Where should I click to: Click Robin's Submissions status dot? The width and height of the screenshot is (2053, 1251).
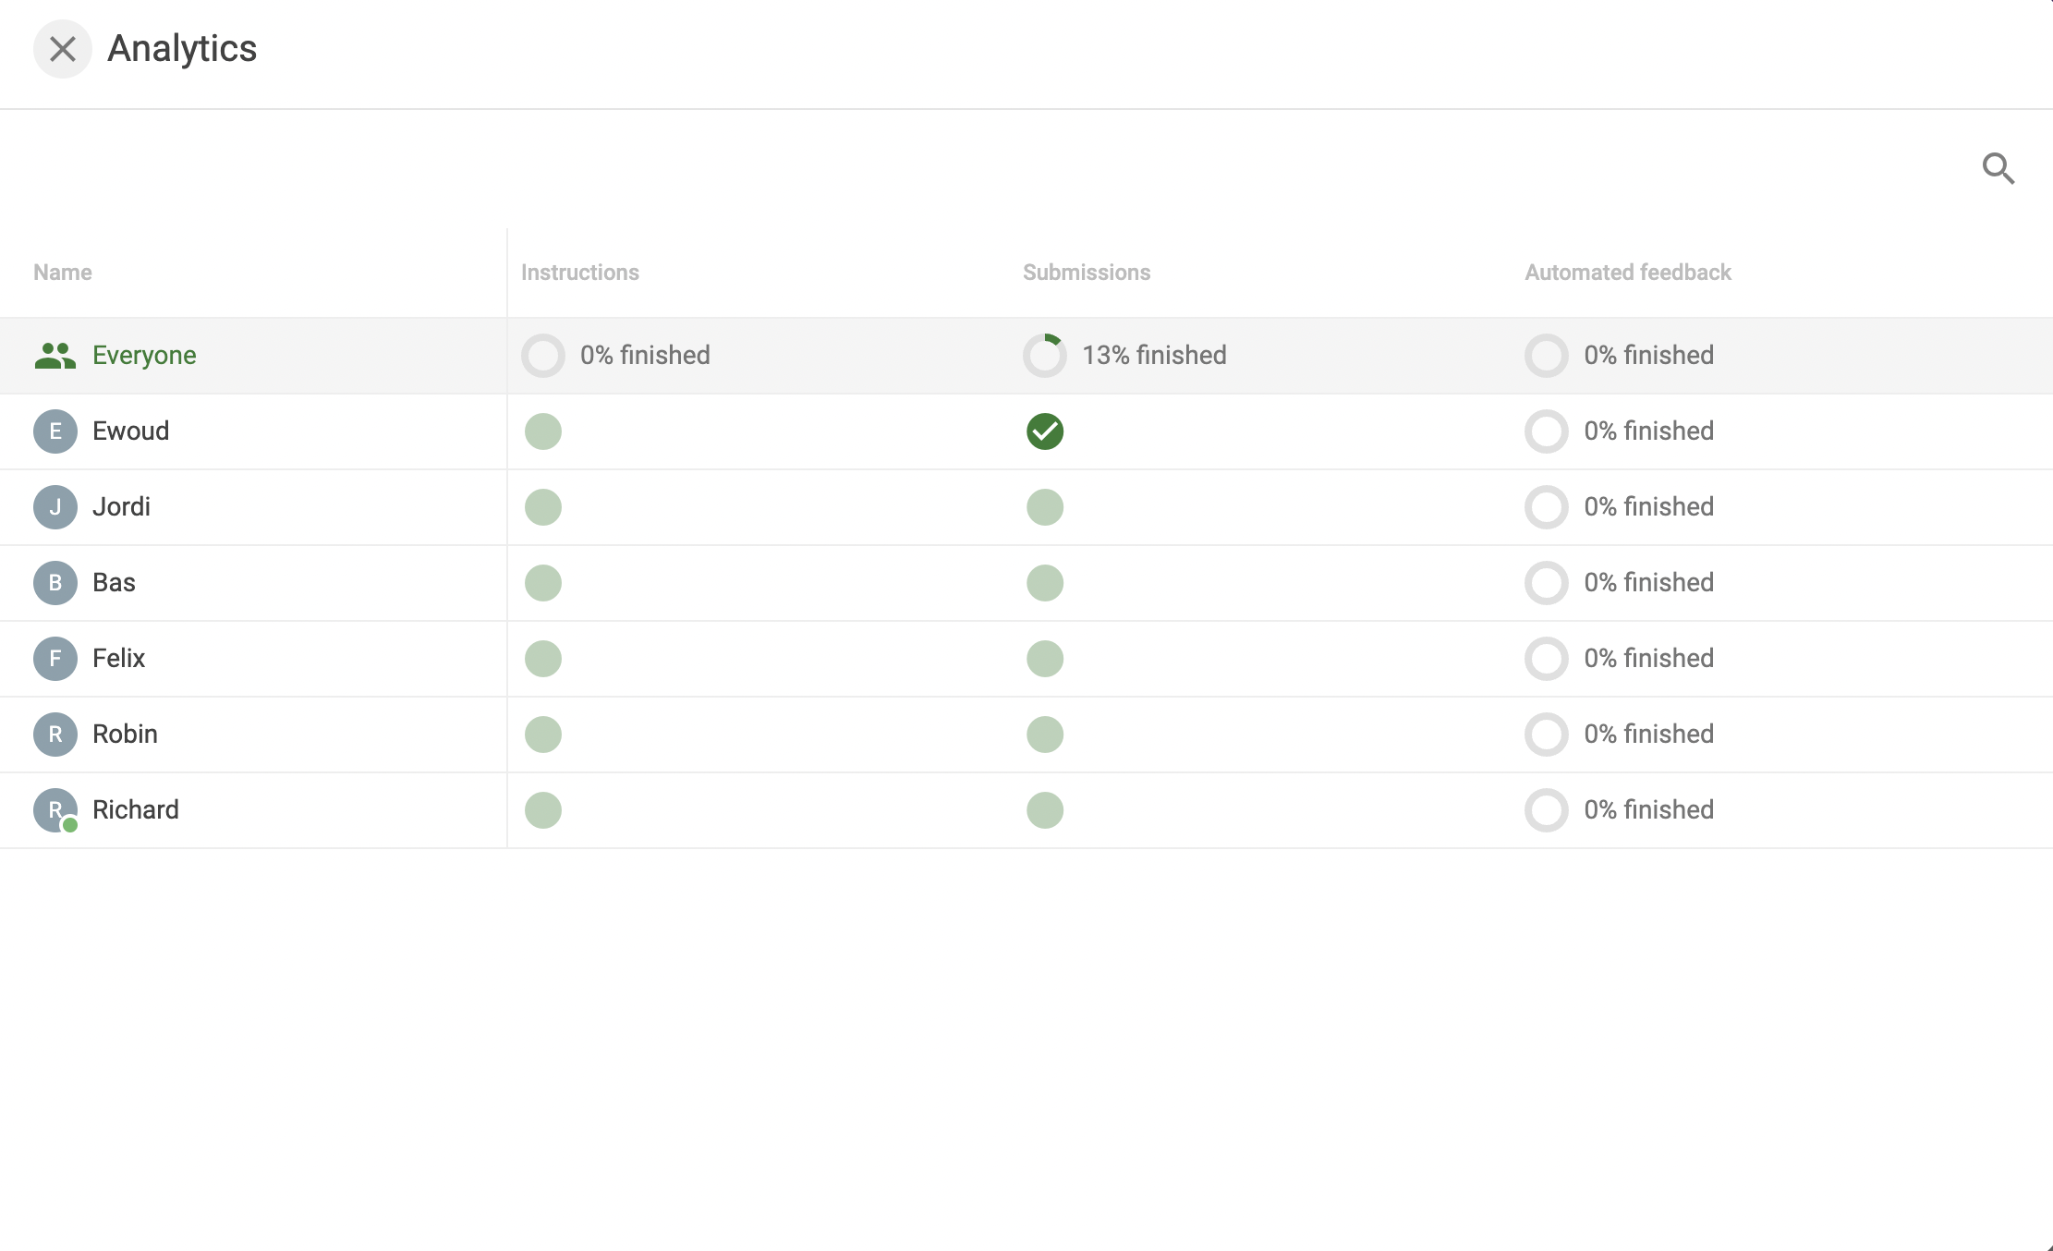click(x=1045, y=735)
